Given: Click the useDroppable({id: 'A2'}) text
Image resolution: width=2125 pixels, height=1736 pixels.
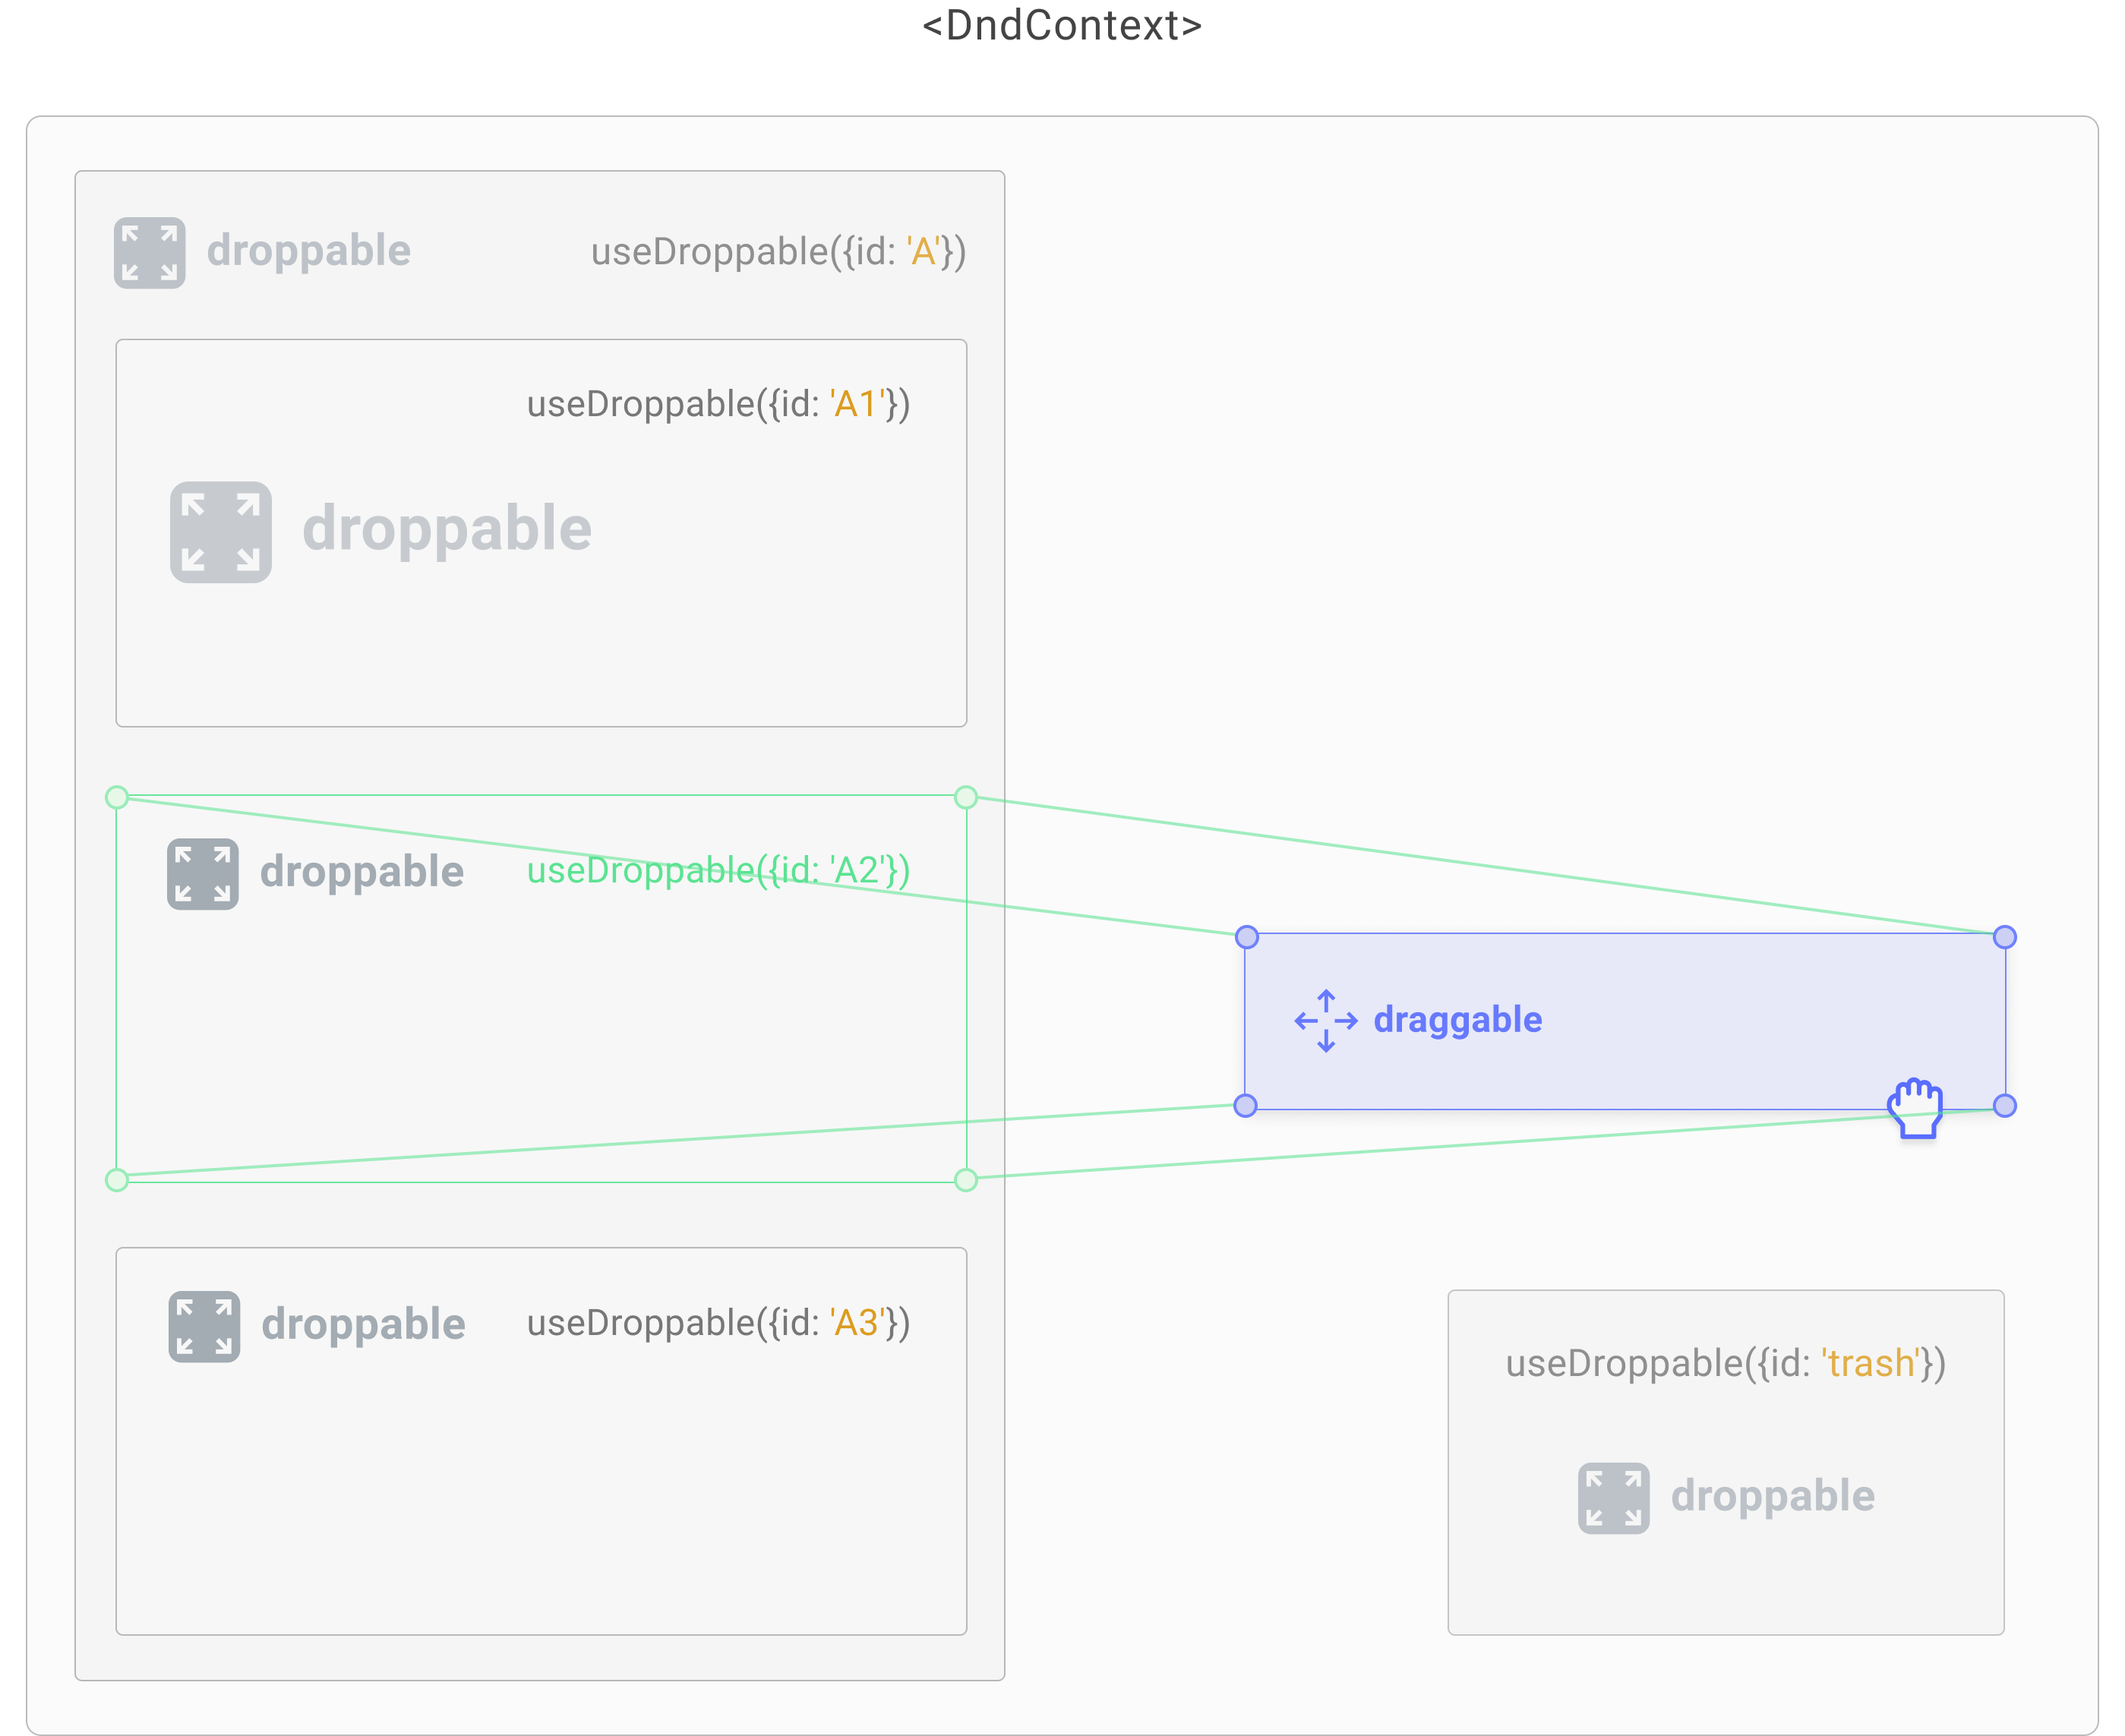Looking at the screenshot, I should [x=718, y=871].
